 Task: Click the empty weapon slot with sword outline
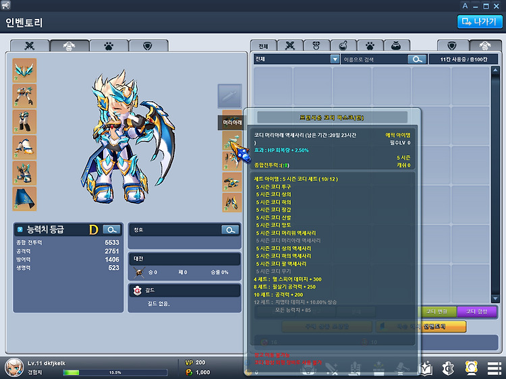230,96
